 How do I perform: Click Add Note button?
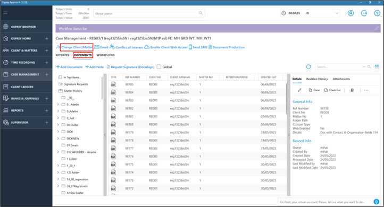(95, 67)
